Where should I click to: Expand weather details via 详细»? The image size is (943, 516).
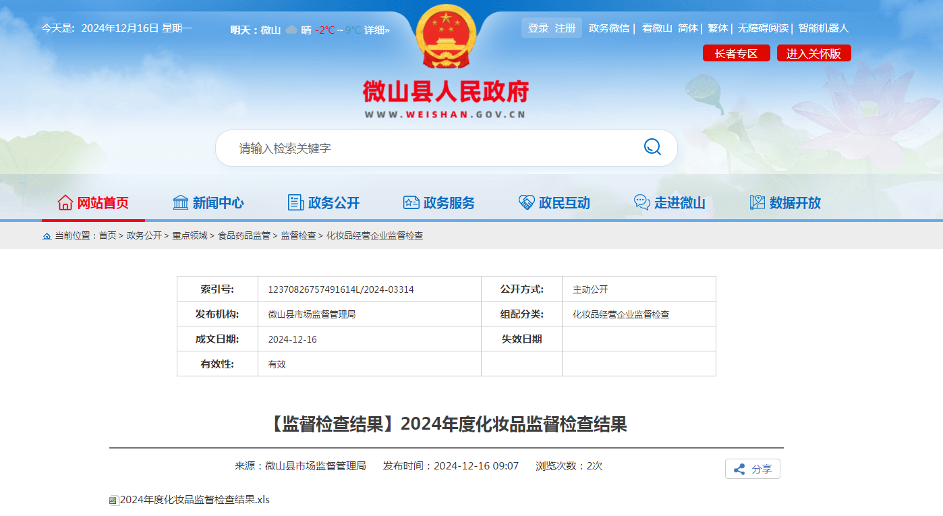[377, 30]
